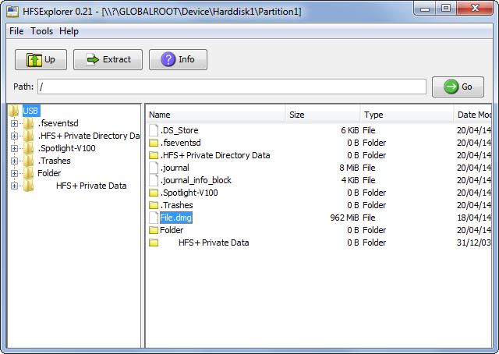The height and width of the screenshot is (354, 499).
Task: Expand the HFS+ Private Data tree node
Action: pos(14,186)
